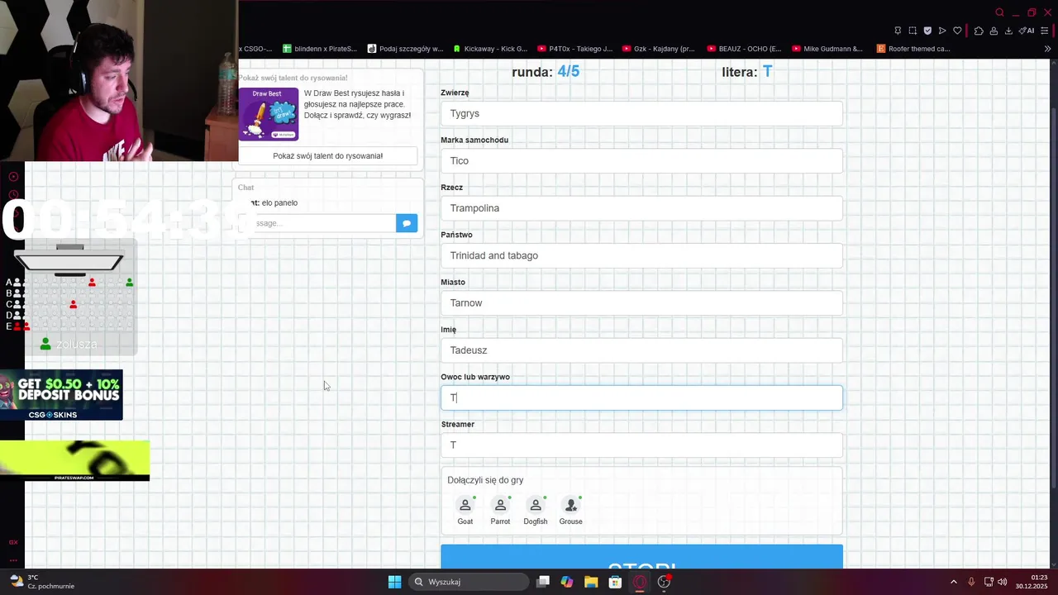Open the downloads icon in toolbar
Screen dimensions: 1058x595
tap(1008, 31)
